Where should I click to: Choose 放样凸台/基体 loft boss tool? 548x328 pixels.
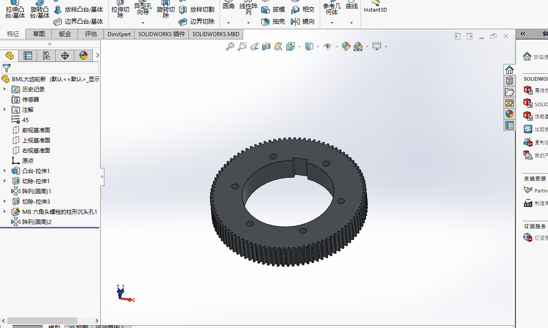(x=79, y=9)
